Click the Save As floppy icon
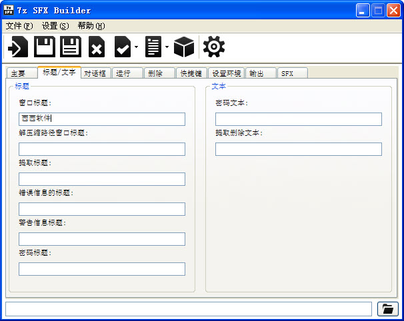 (71, 47)
